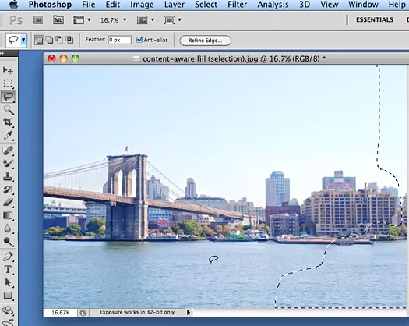Open the Select menu
The height and width of the screenshot is (326, 409).
coord(206,5)
